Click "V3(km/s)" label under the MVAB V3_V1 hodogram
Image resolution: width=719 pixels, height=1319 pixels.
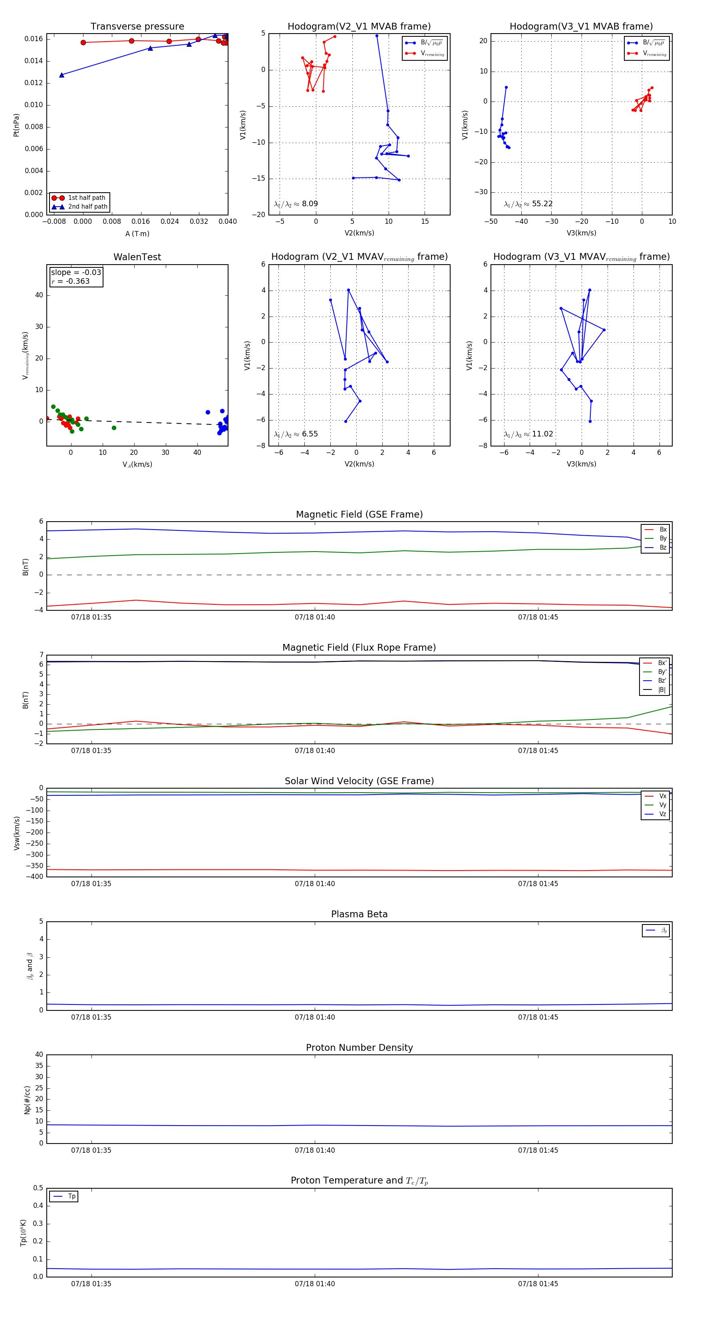point(581,233)
